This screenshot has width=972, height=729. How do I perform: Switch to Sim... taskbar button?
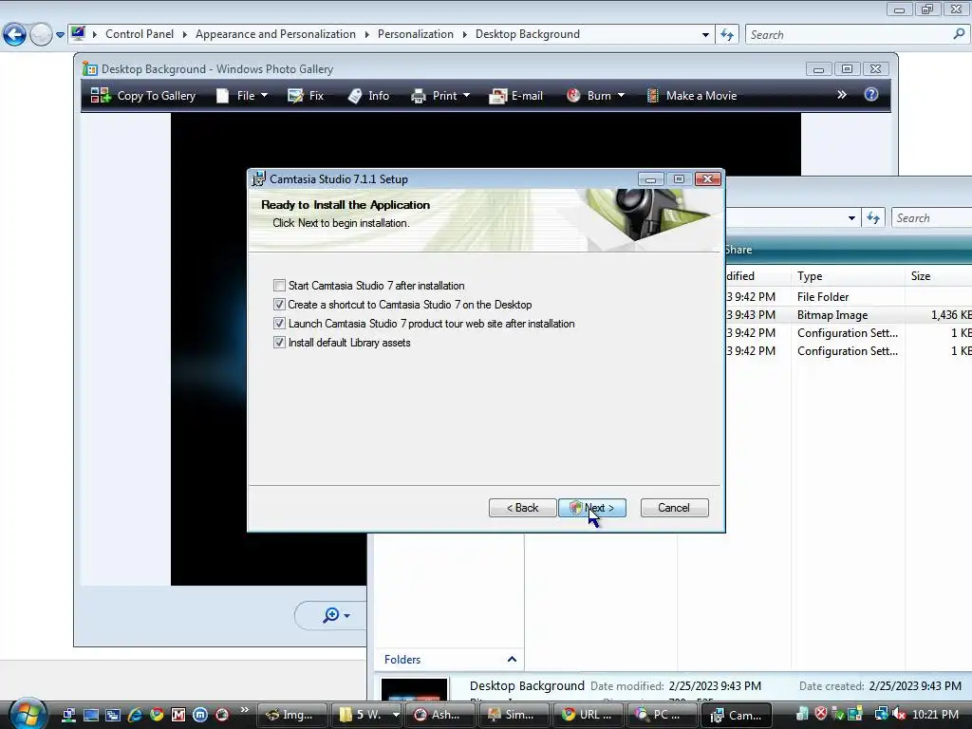[515, 715]
